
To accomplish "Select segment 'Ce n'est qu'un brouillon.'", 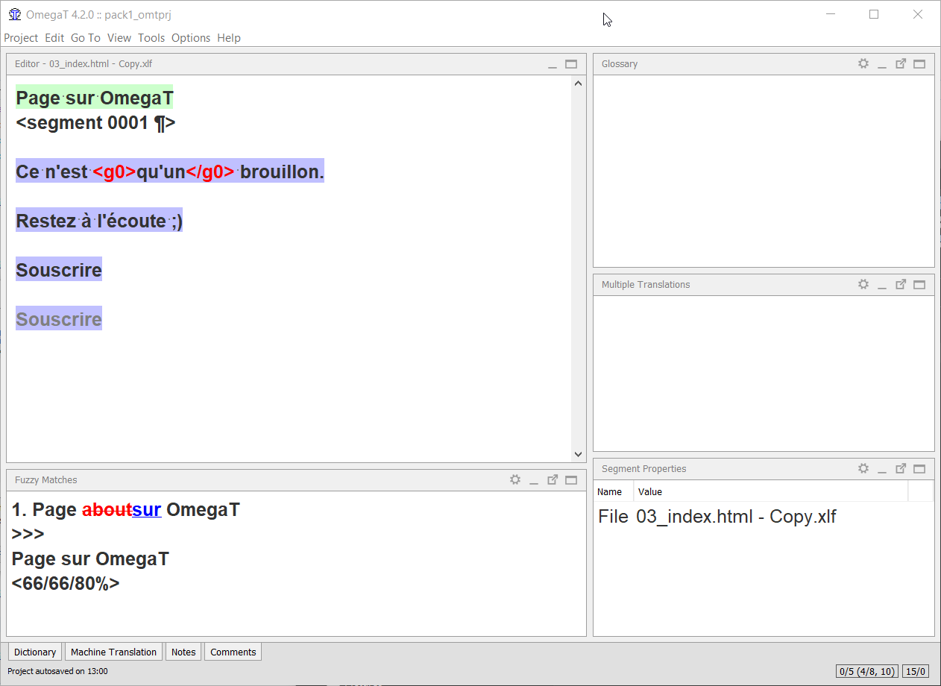I will click(x=170, y=171).
